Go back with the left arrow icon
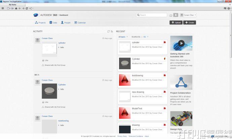Viewport: 232px width, 139px height. click(x=20, y=8)
